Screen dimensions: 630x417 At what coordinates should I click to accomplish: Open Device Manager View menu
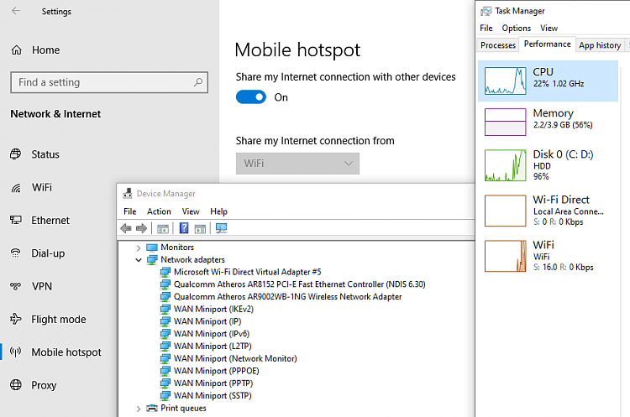pos(191,211)
